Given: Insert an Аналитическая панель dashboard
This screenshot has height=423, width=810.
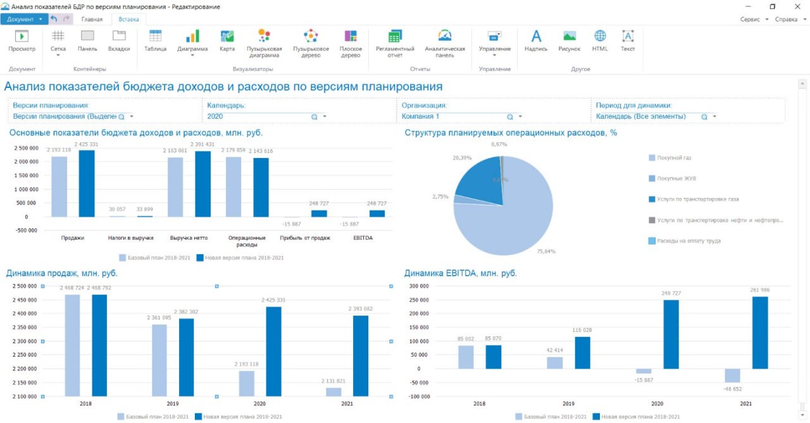Looking at the screenshot, I should [x=445, y=37].
